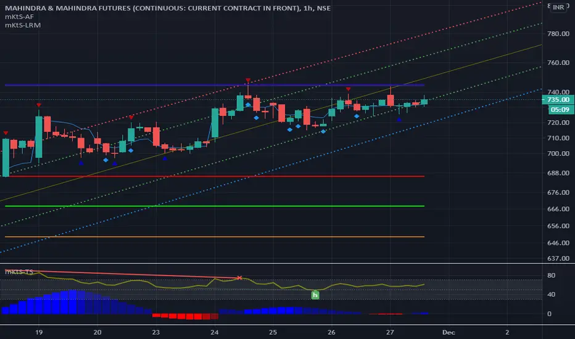575x339 pixels.
Task: Select the red horizontal line near 688
Action: coord(215,176)
